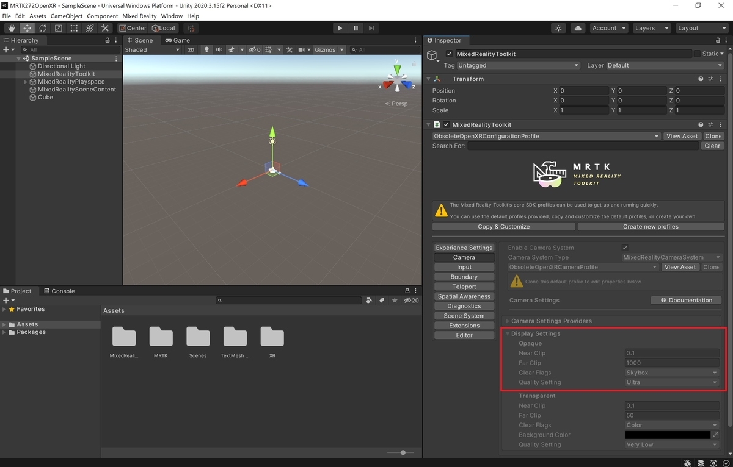The height and width of the screenshot is (467, 733).
Task: Open the Layout dropdown
Action: point(702,28)
